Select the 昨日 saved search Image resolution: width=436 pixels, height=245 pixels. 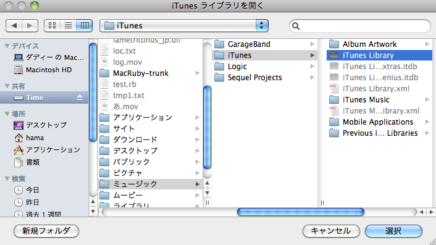44,202
